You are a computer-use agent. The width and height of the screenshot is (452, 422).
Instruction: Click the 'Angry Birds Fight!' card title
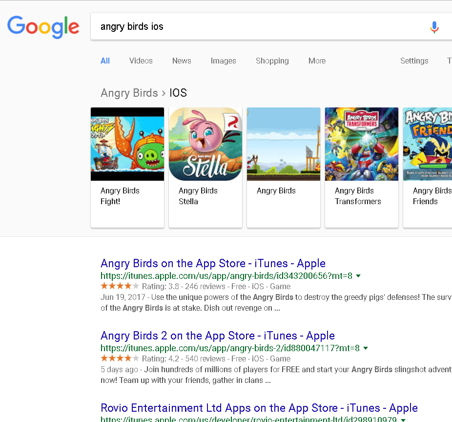coord(120,196)
